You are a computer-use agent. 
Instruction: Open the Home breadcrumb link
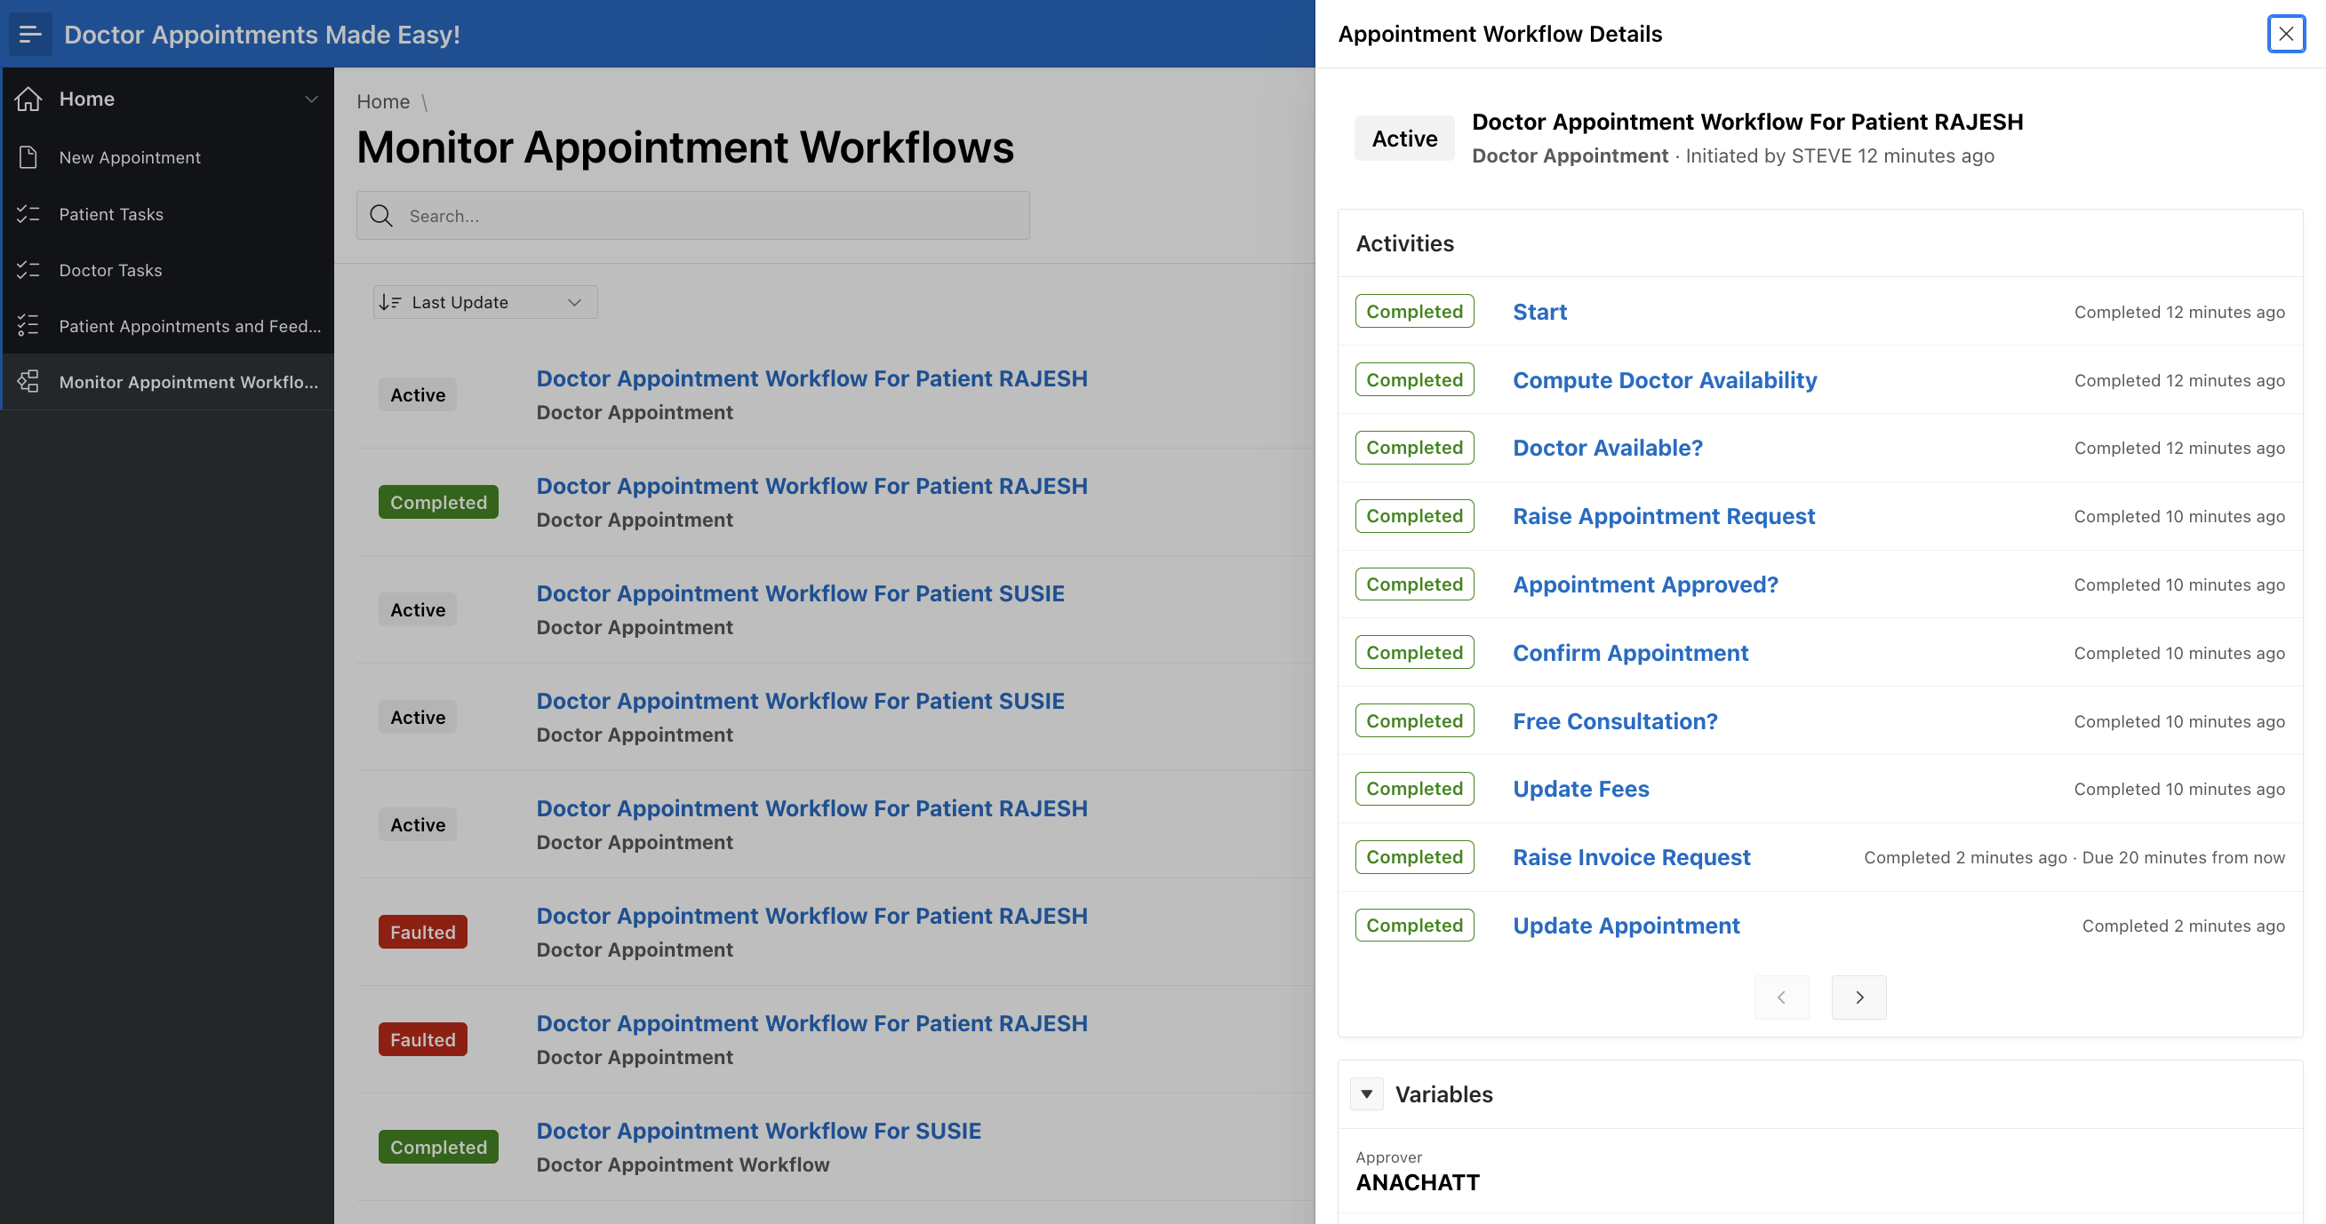(383, 102)
